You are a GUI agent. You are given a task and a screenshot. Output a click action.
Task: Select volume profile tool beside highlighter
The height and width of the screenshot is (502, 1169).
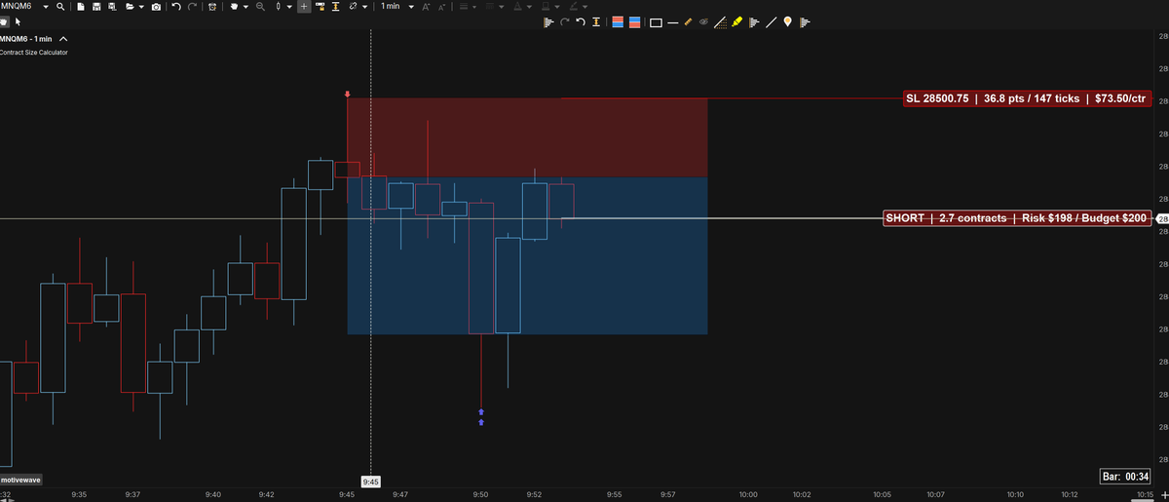(x=754, y=22)
